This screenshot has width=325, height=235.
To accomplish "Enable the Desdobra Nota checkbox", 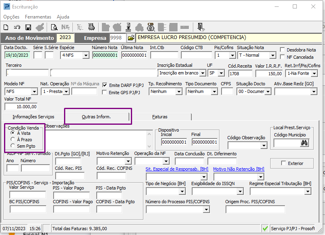I will tap(283, 50).
